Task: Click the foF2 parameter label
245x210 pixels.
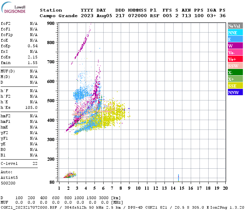Action: [x=6, y=23]
